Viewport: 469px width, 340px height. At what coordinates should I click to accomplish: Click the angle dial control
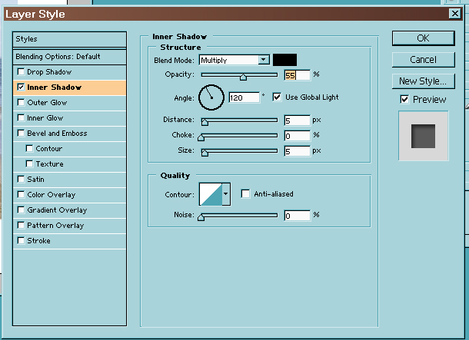[211, 97]
